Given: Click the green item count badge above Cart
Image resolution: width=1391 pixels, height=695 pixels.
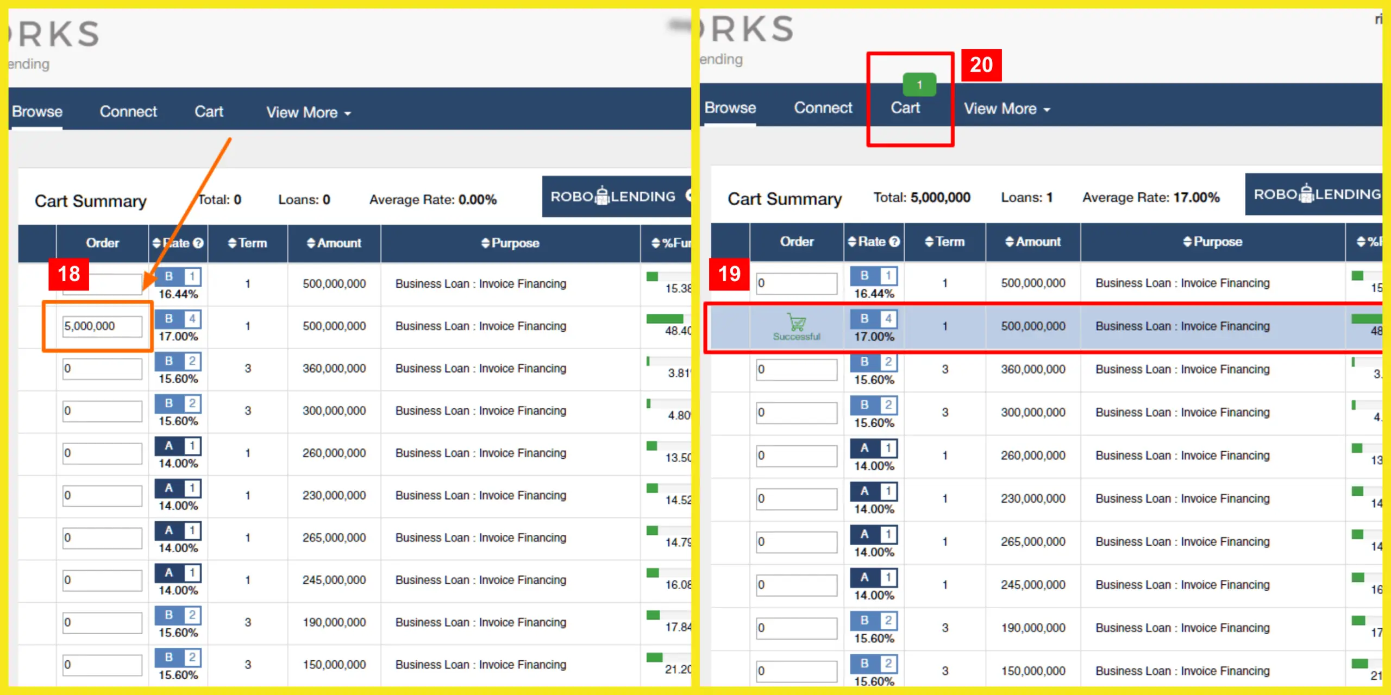Looking at the screenshot, I should point(919,84).
